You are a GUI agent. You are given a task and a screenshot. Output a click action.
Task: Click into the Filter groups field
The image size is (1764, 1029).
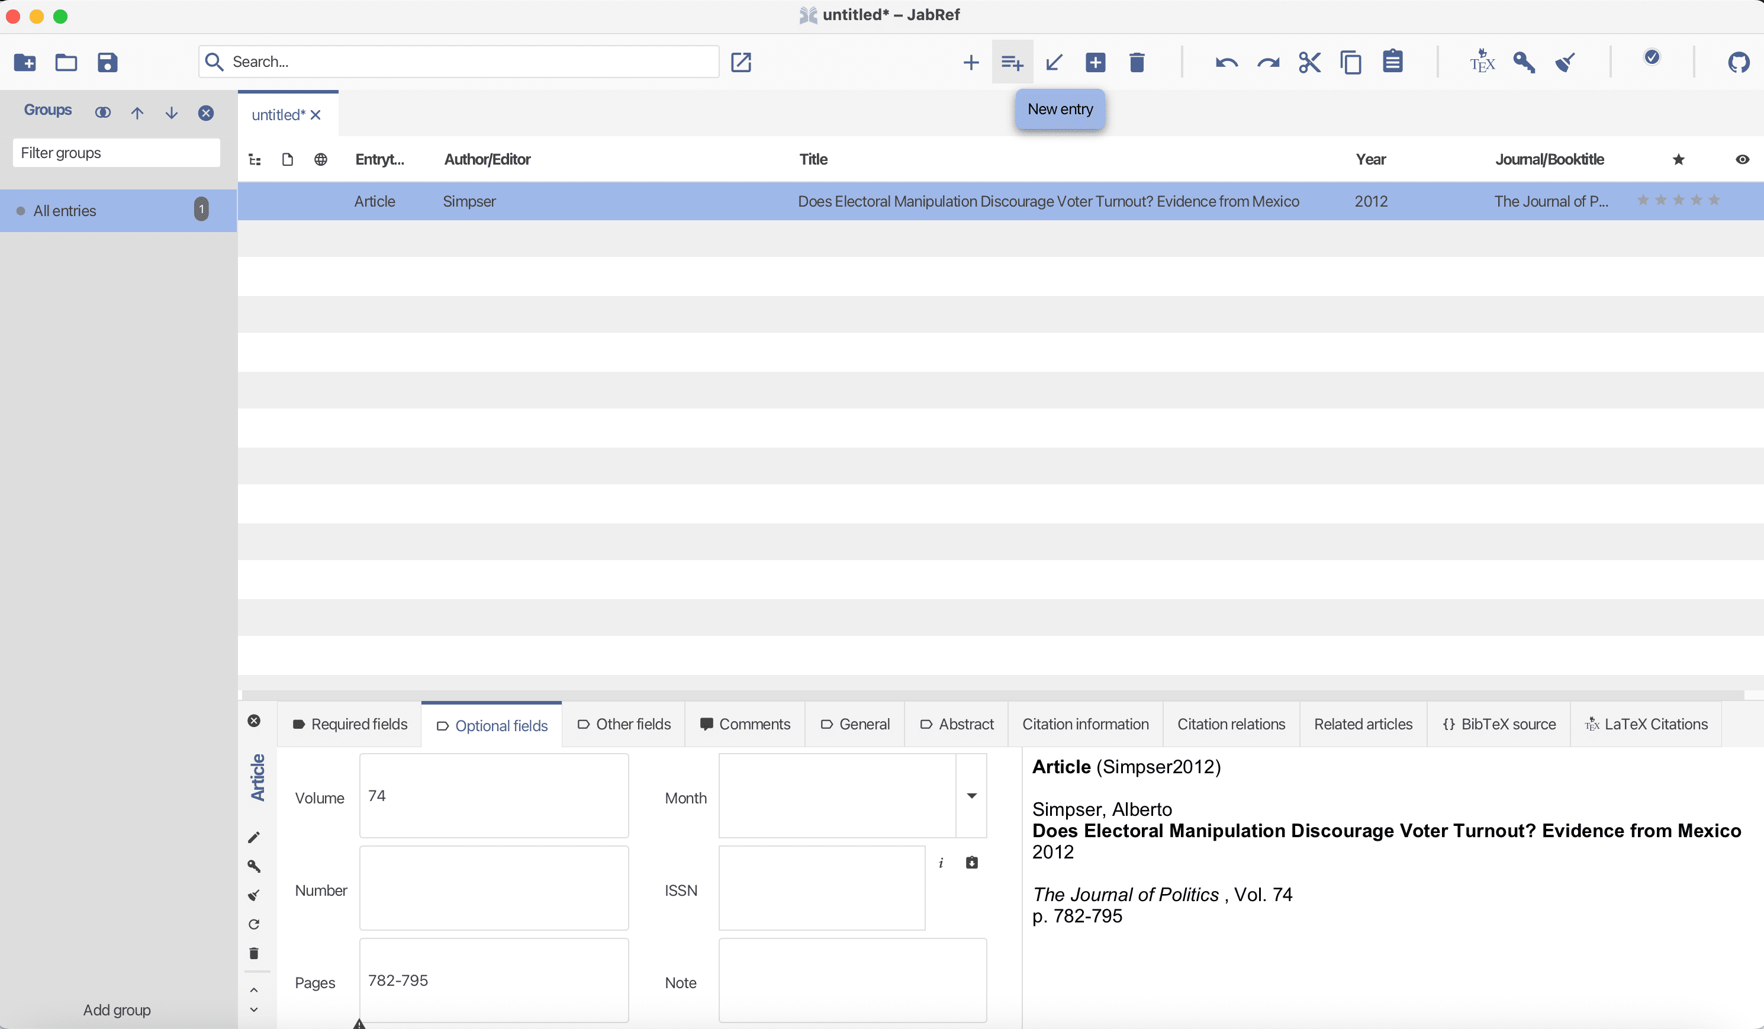tap(116, 153)
